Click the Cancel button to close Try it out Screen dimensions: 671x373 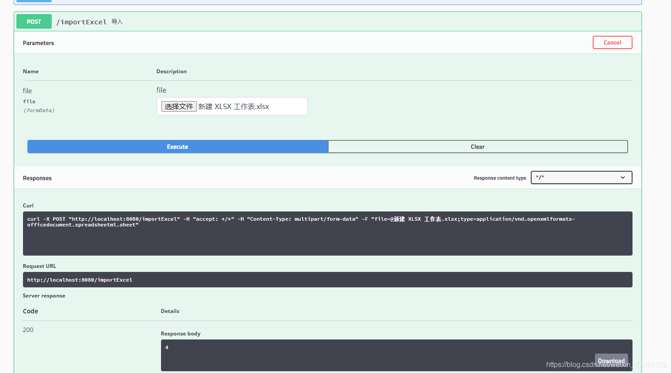[612, 42]
